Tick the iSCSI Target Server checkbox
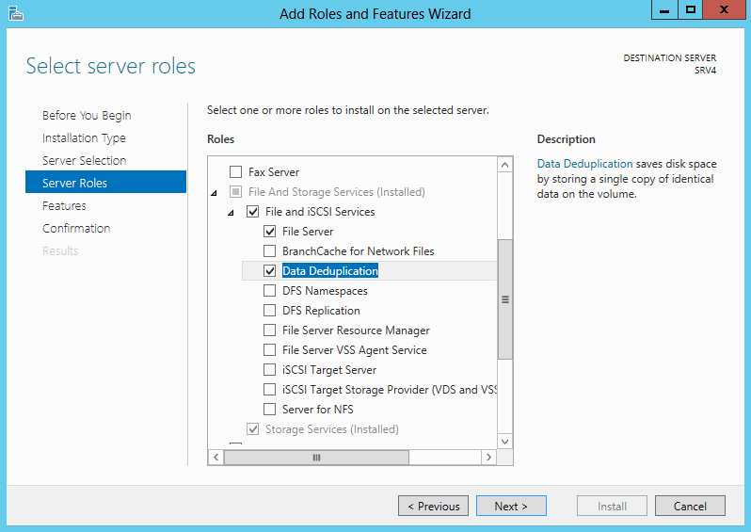751x532 pixels. click(x=270, y=369)
